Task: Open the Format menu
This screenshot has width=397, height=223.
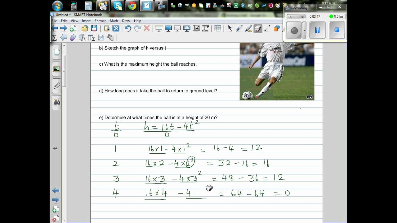Action: (x=100, y=21)
